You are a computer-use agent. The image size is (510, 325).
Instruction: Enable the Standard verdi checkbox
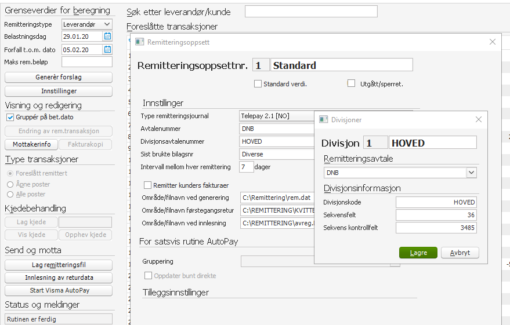pyautogui.click(x=258, y=84)
